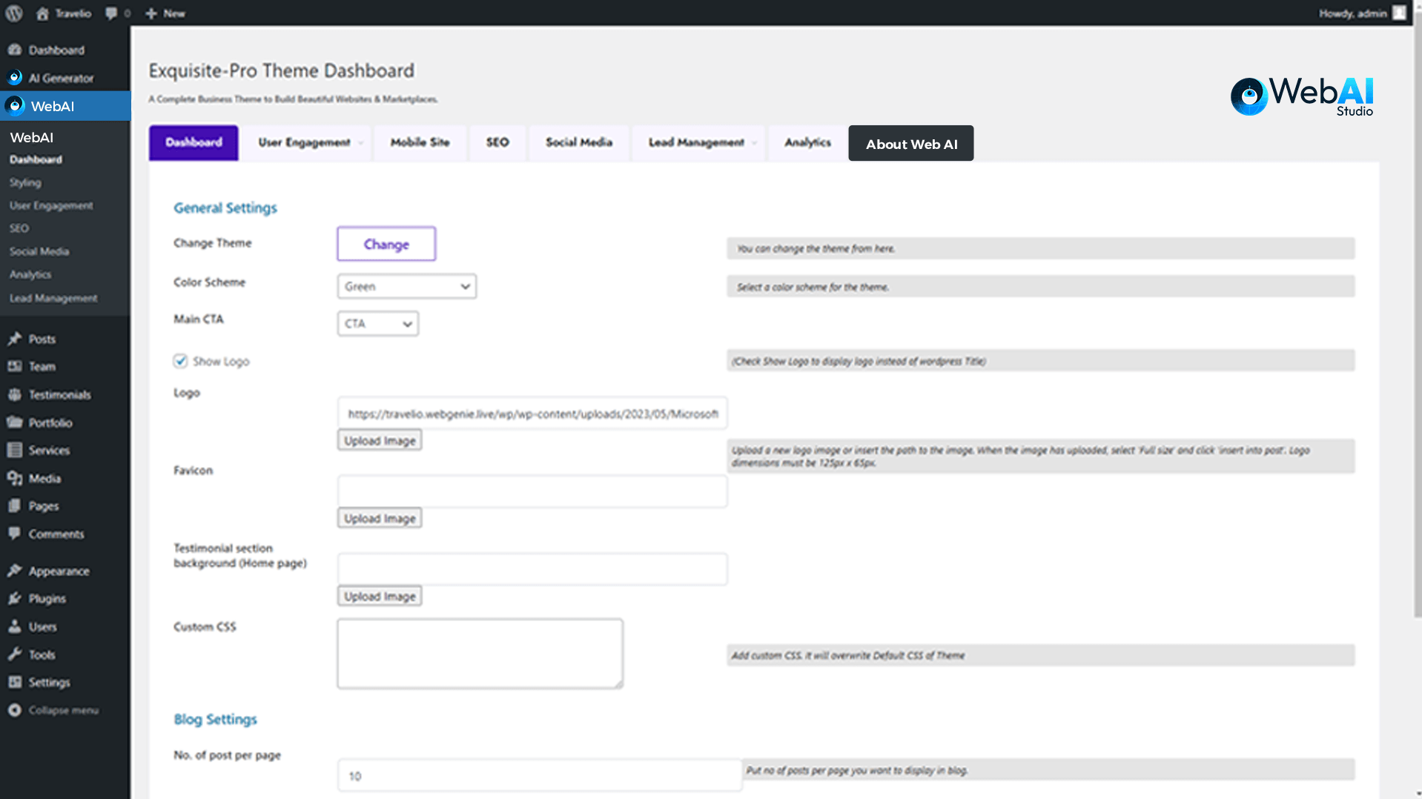
Task: Click the Collapse menu label
Action: click(63, 710)
